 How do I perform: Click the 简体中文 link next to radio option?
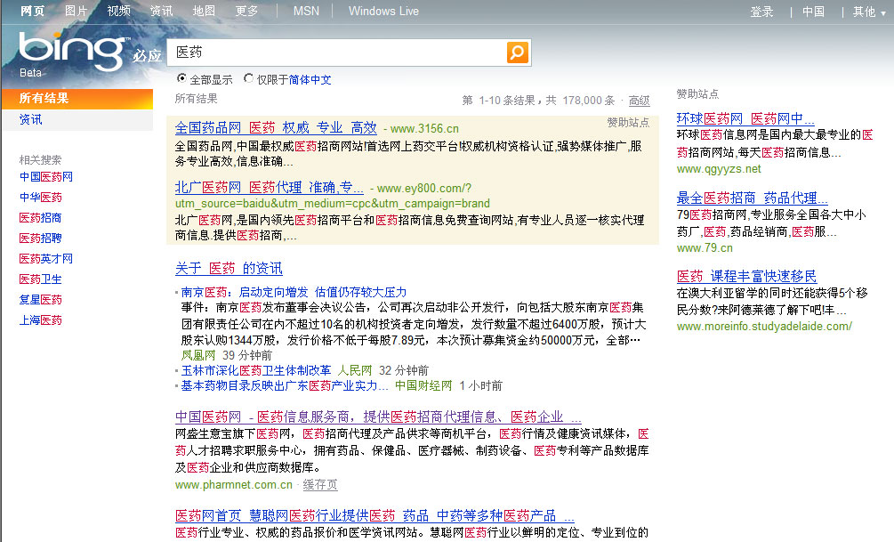pyautogui.click(x=310, y=80)
